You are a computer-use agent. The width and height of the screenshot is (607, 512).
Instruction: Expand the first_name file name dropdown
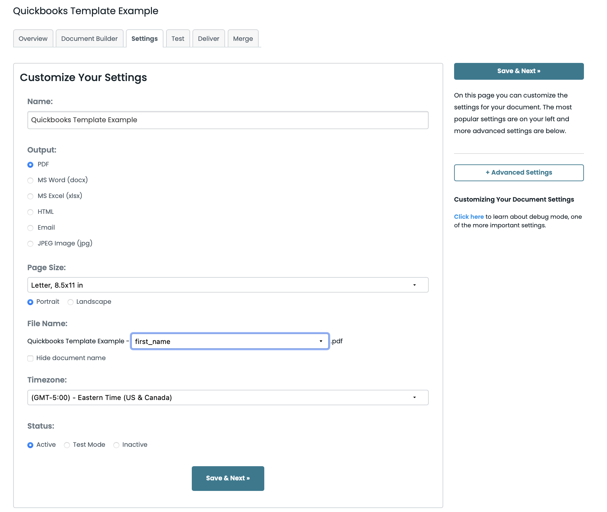(x=230, y=341)
